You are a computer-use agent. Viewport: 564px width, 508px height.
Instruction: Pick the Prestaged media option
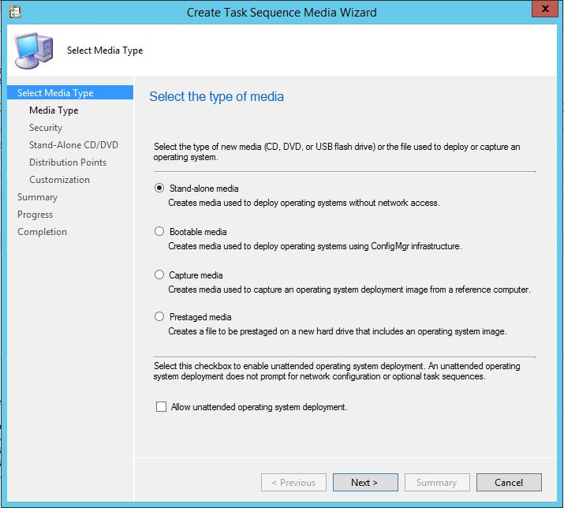pyautogui.click(x=160, y=317)
